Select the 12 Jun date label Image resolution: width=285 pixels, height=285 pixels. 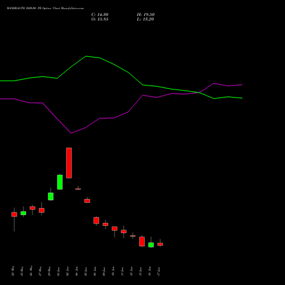[x=131, y=271]
